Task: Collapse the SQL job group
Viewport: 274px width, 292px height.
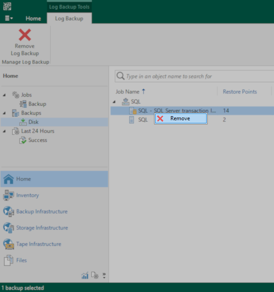Action: [x=114, y=102]
